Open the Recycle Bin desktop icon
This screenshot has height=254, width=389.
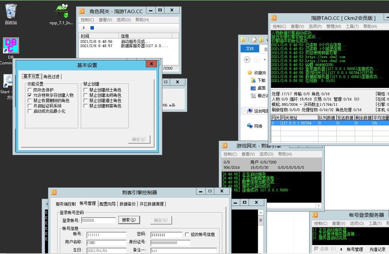(11, 13)
